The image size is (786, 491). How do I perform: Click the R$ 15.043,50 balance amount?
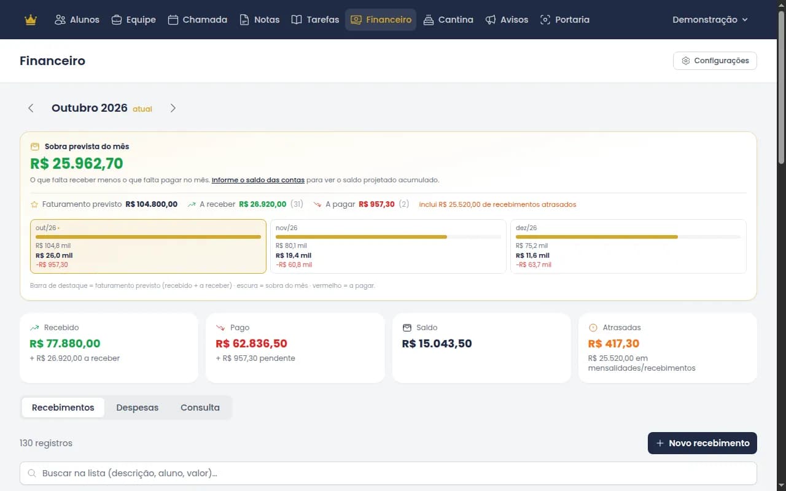[437, 344]
